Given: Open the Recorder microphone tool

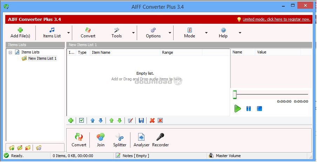Looking at the screenshot, I should point(160,140).
